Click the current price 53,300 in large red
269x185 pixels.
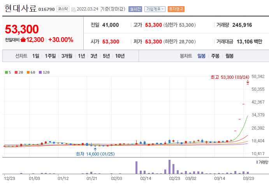click(22, 29)
